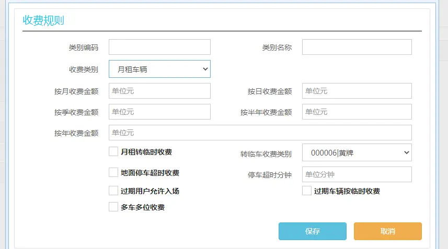
Task: Click into the 按季收费金额 field
Action: 159,112
